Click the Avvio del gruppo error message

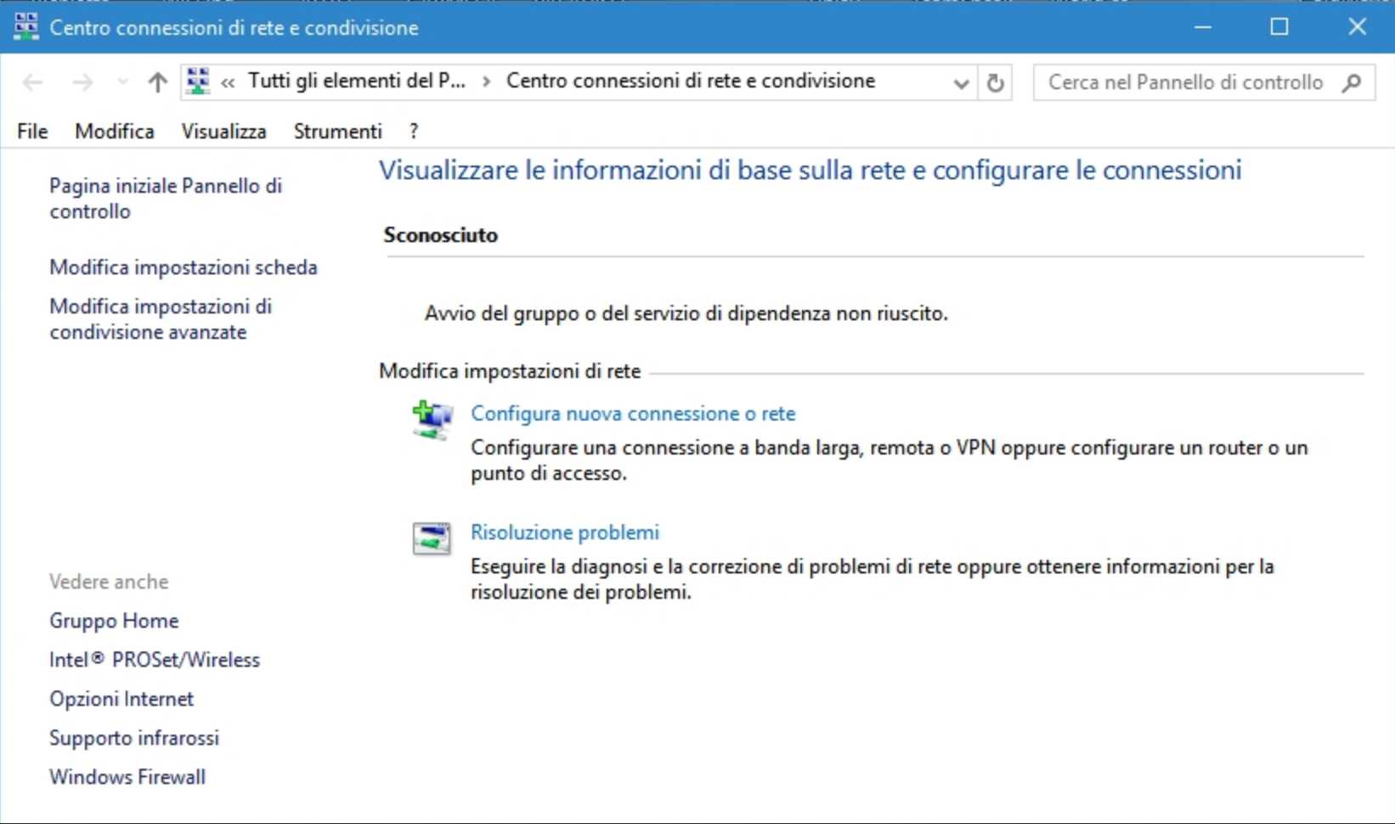[x=686, y=313]
